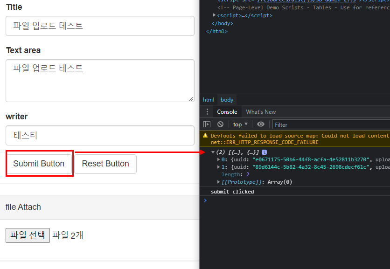Focus the writer input field
390x269 pixels.
(x=100, y=136)
